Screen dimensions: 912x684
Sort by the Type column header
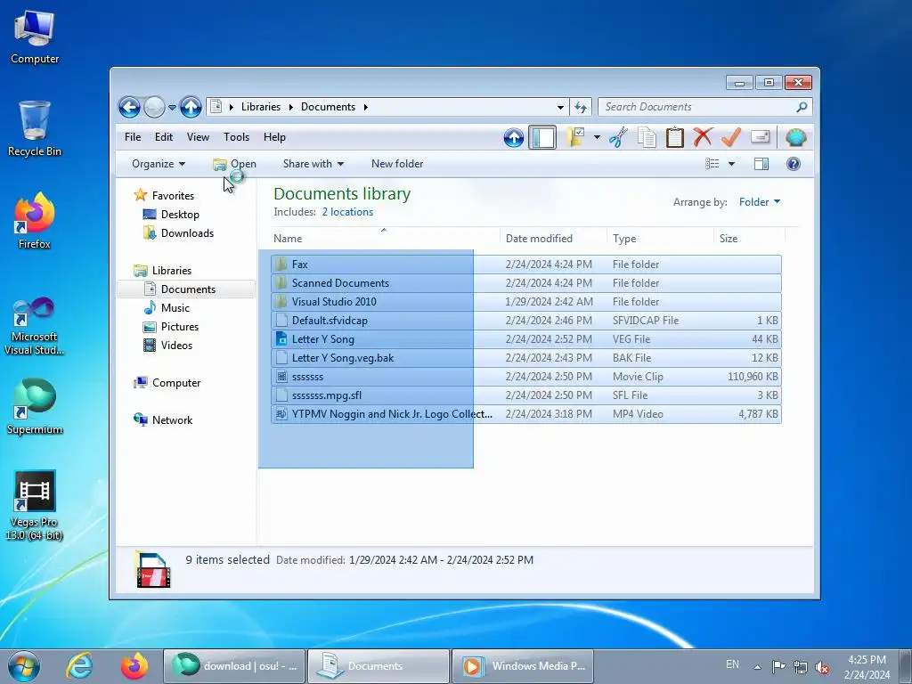point(660,239)
